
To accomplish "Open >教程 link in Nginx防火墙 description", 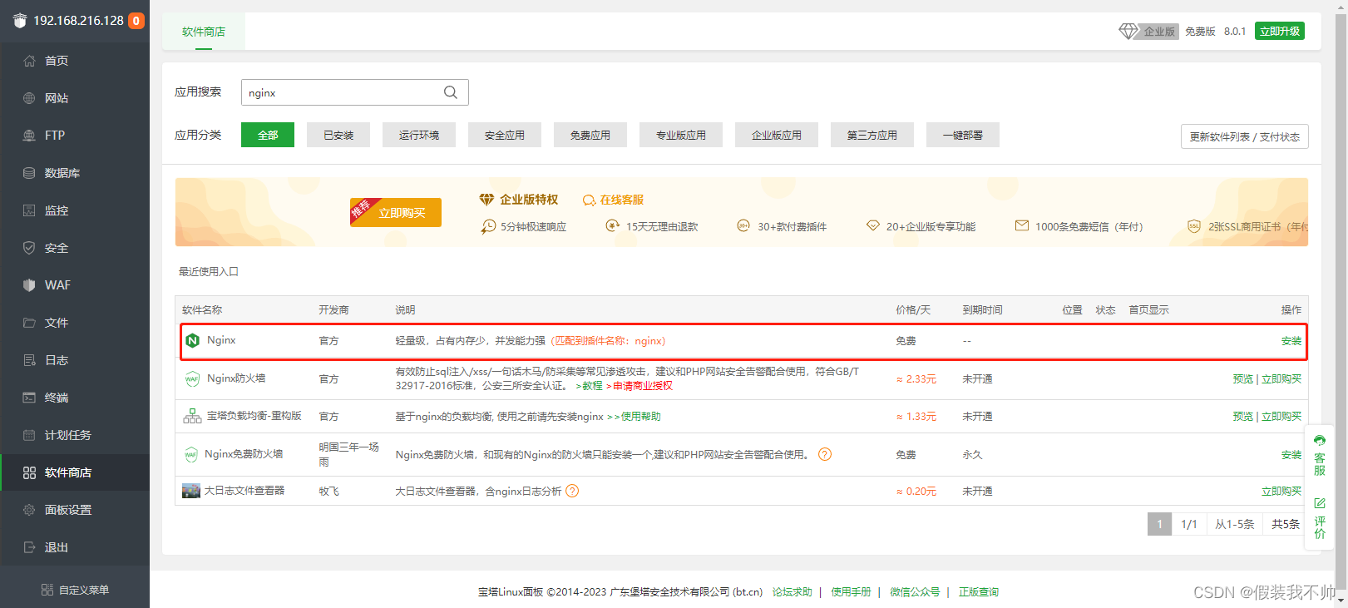I will [x=589, y=386].
